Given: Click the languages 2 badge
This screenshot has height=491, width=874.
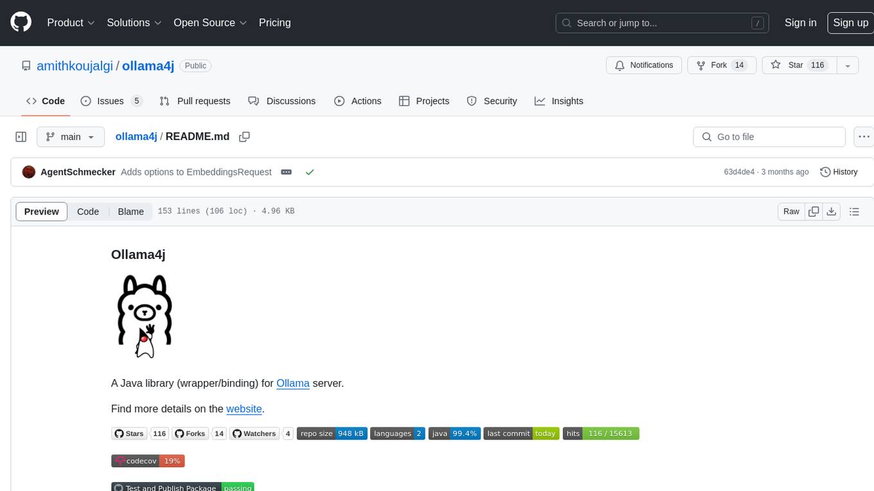Looking at the screenshot, I should click(x=398, y=434).
